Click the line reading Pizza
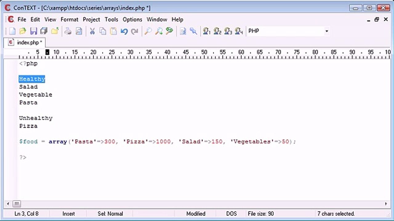Image resolution: width=394 pixels, height=221 pixels. [28, 126]
